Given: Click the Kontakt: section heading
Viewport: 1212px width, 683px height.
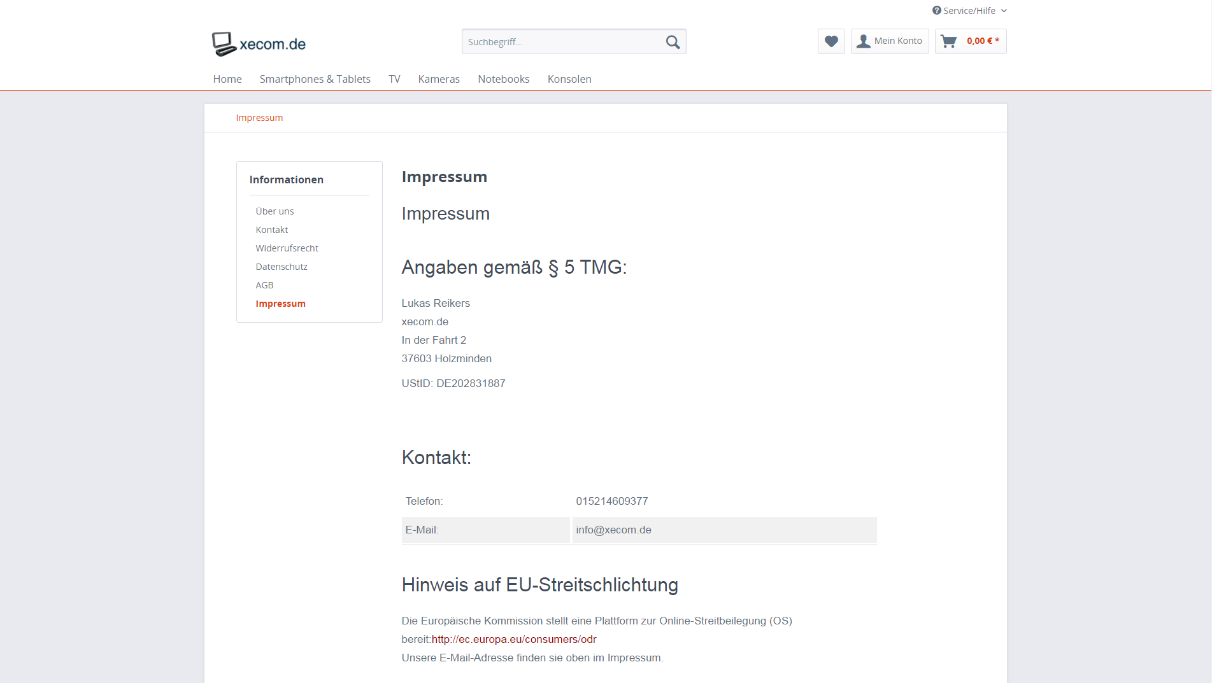Looking at the screenshot, I should [x=436, y=458].
